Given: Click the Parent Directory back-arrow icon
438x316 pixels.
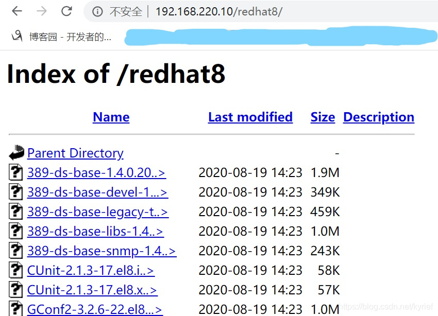Looking at the screenshot, I should 17,152.
